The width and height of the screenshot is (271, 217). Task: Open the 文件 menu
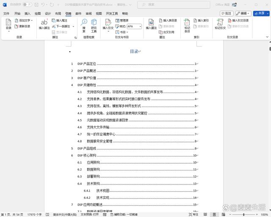coord(6,14)
